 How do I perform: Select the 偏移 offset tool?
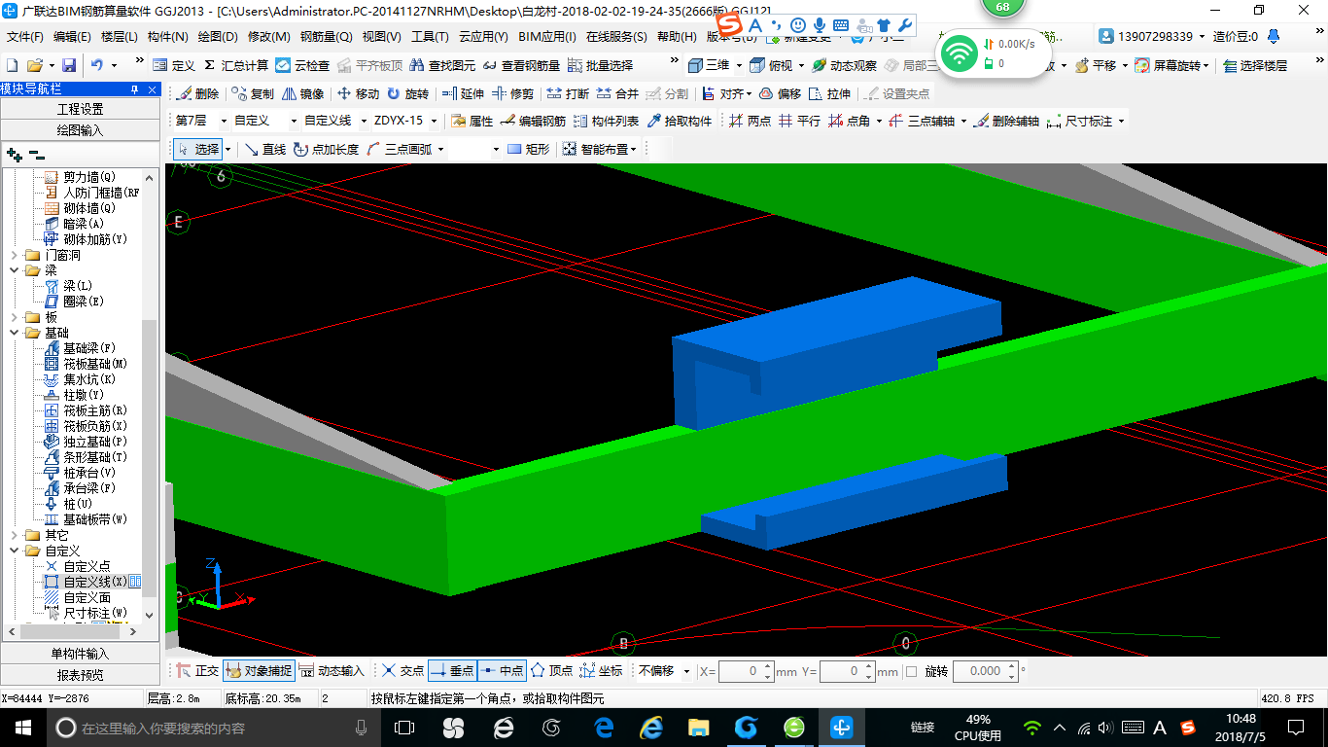click(780, 93)
